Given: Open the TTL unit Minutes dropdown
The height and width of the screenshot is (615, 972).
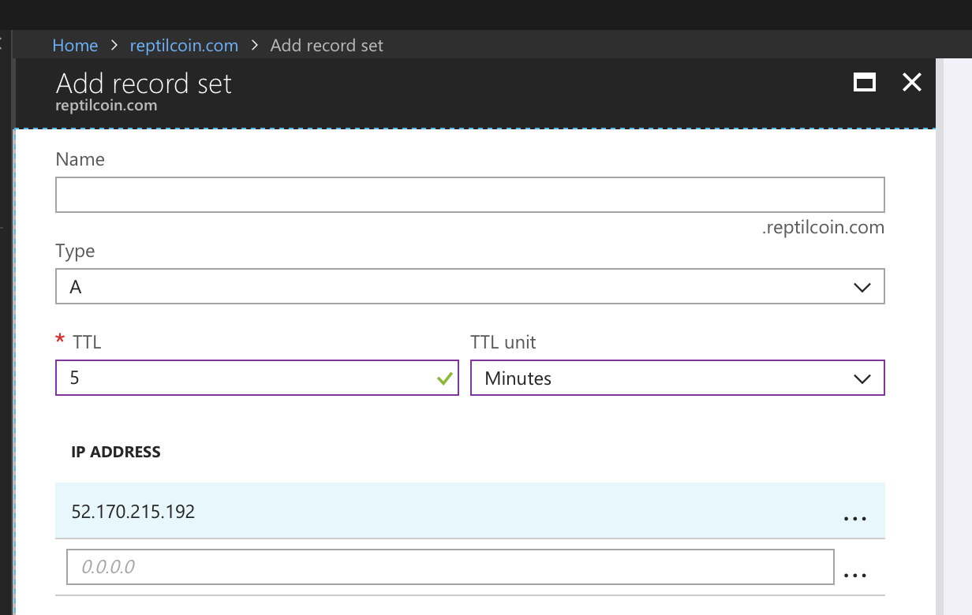Looking at the screenshot, I should pyautogui.click(x=678, y=378).
